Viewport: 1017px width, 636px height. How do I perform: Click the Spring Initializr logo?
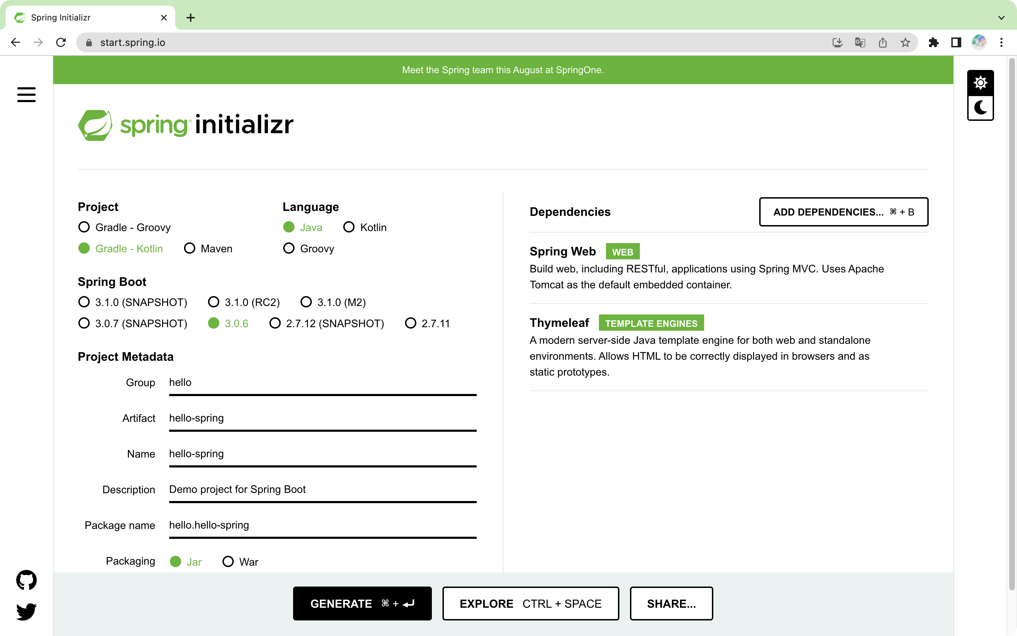(x=186, y=125)
